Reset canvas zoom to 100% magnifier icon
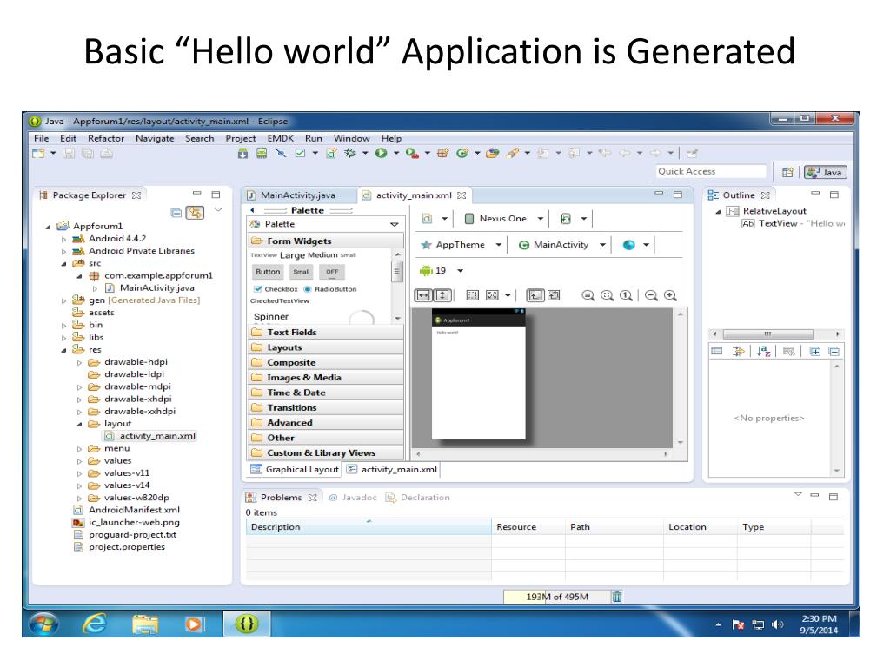The height and width of the screenshot is (667, 890). [626, 295]
